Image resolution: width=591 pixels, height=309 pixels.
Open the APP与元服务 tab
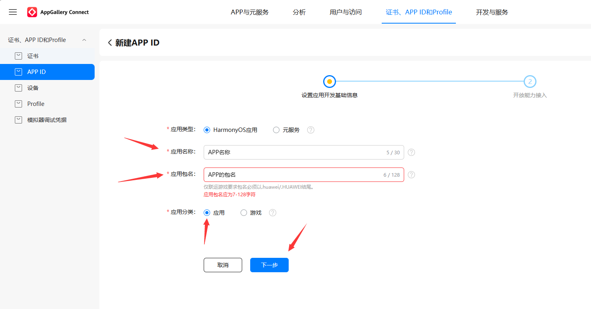[x=250, y=12]
